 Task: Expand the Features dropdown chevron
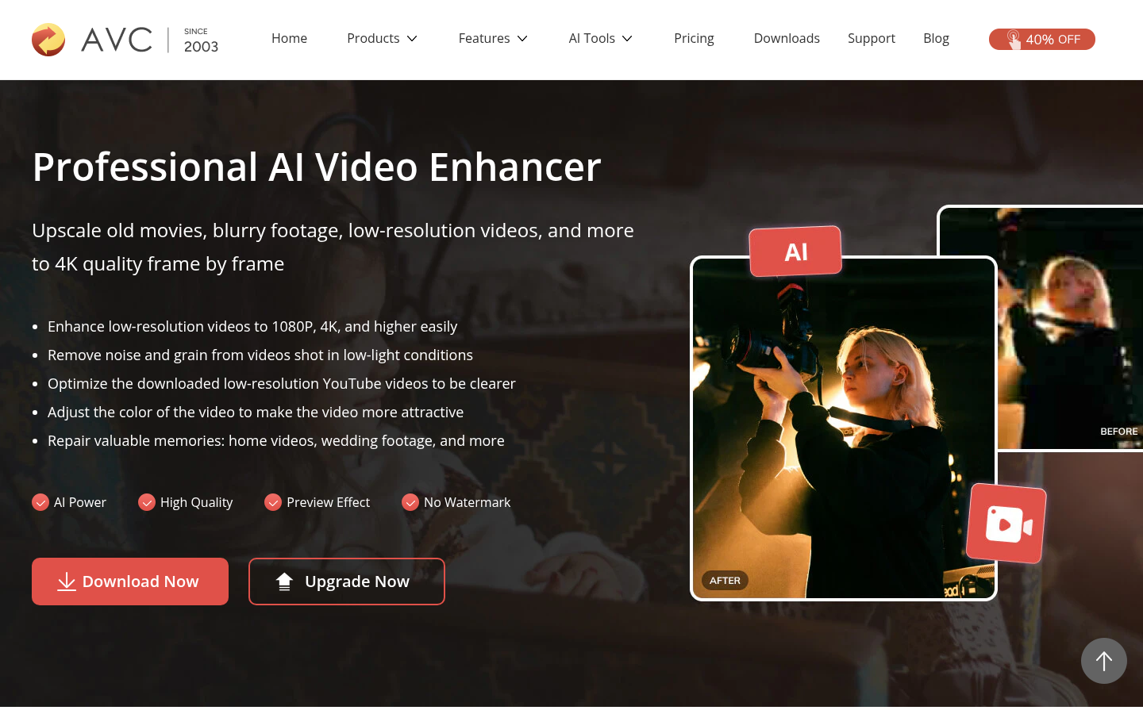click(522, 39)
